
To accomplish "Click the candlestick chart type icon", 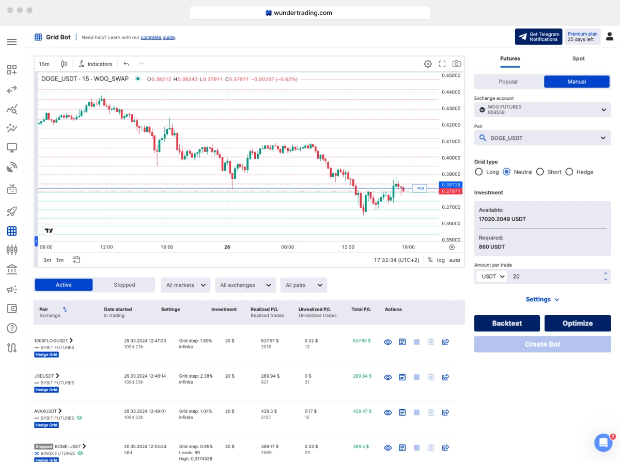I will point(63,64).
